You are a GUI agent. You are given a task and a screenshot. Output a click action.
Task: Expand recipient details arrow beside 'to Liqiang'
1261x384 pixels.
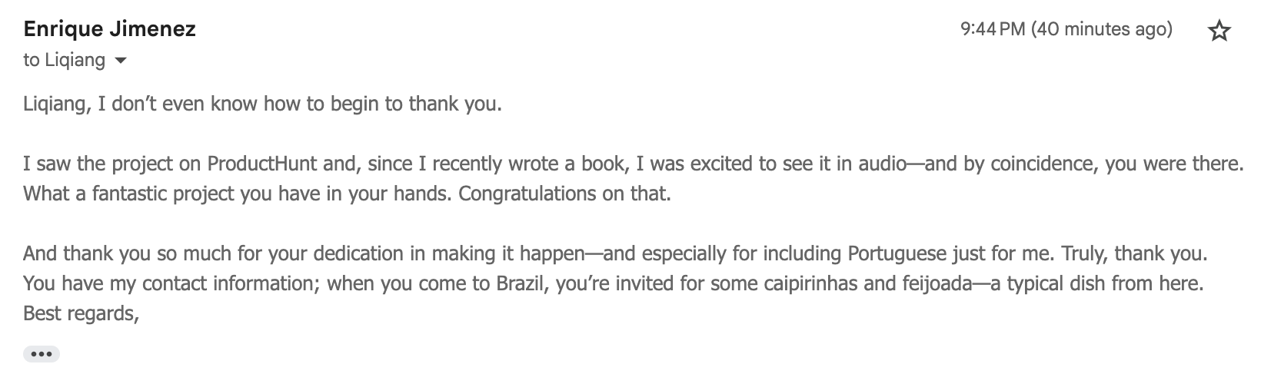pos(120,61)
